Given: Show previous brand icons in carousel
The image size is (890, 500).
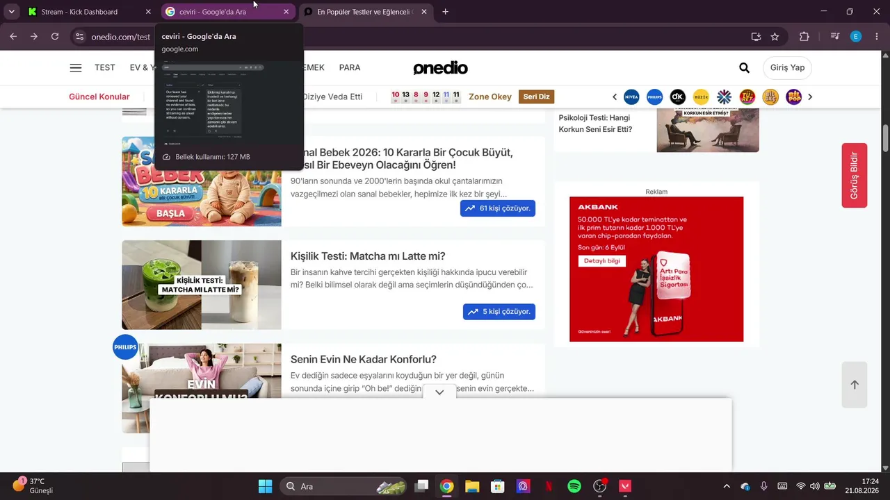Looking at the screenshot, I should (615, 97).
